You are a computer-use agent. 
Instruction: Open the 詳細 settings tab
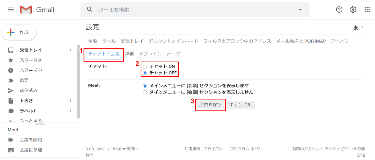[x=129, y=54]
